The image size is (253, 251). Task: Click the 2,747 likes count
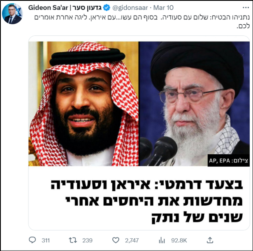coord(132,240)
